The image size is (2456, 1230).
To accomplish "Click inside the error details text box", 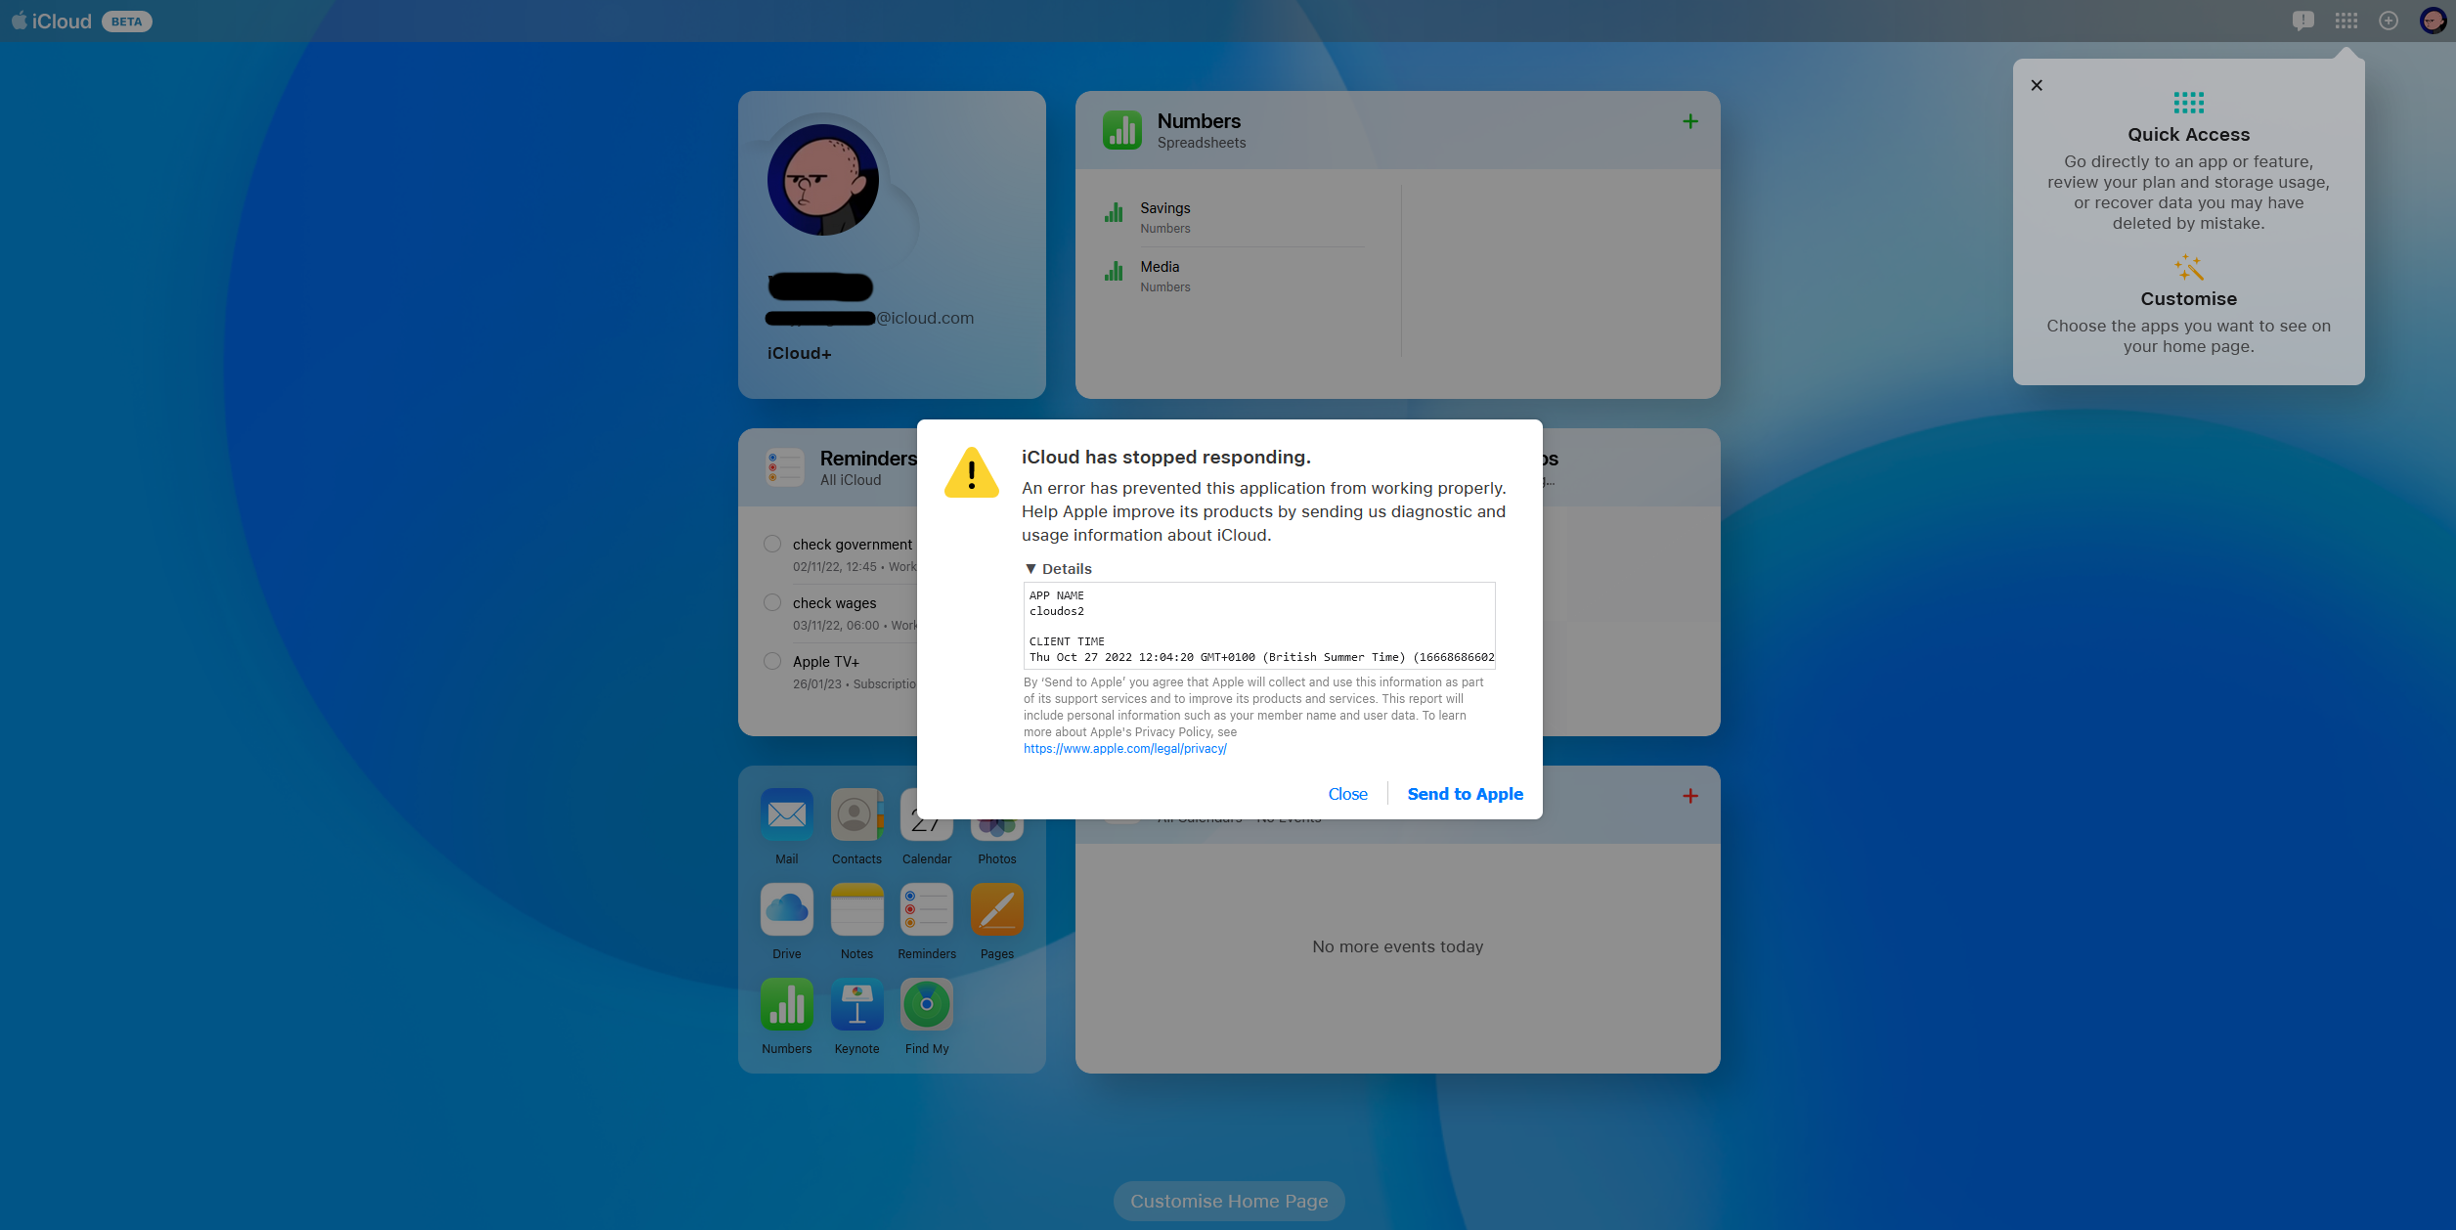I will point(1258,626).
